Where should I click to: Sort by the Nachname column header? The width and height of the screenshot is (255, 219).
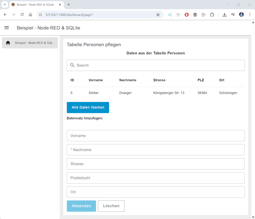click(128, 80)
